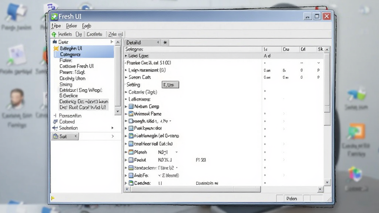Click the icon of the "Fadut" row

[x=131, y=160]
